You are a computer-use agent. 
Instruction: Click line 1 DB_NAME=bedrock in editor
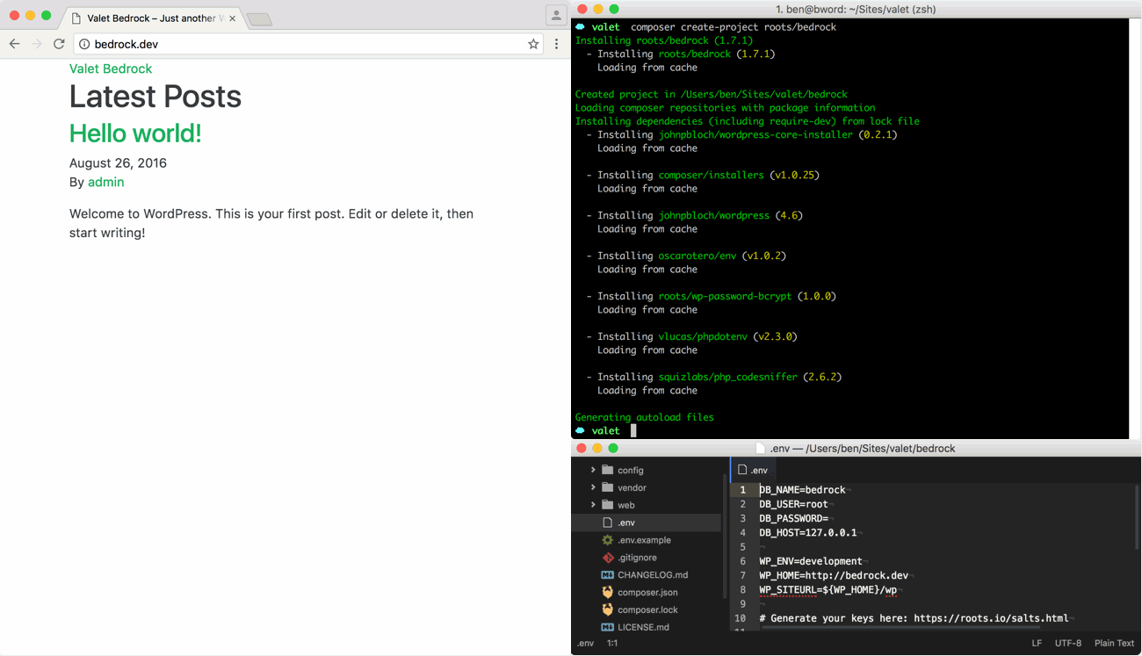pos(802,490)
